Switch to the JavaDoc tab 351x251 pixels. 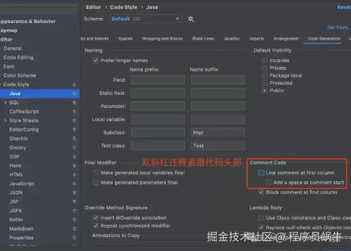click(x=232, y=39)
